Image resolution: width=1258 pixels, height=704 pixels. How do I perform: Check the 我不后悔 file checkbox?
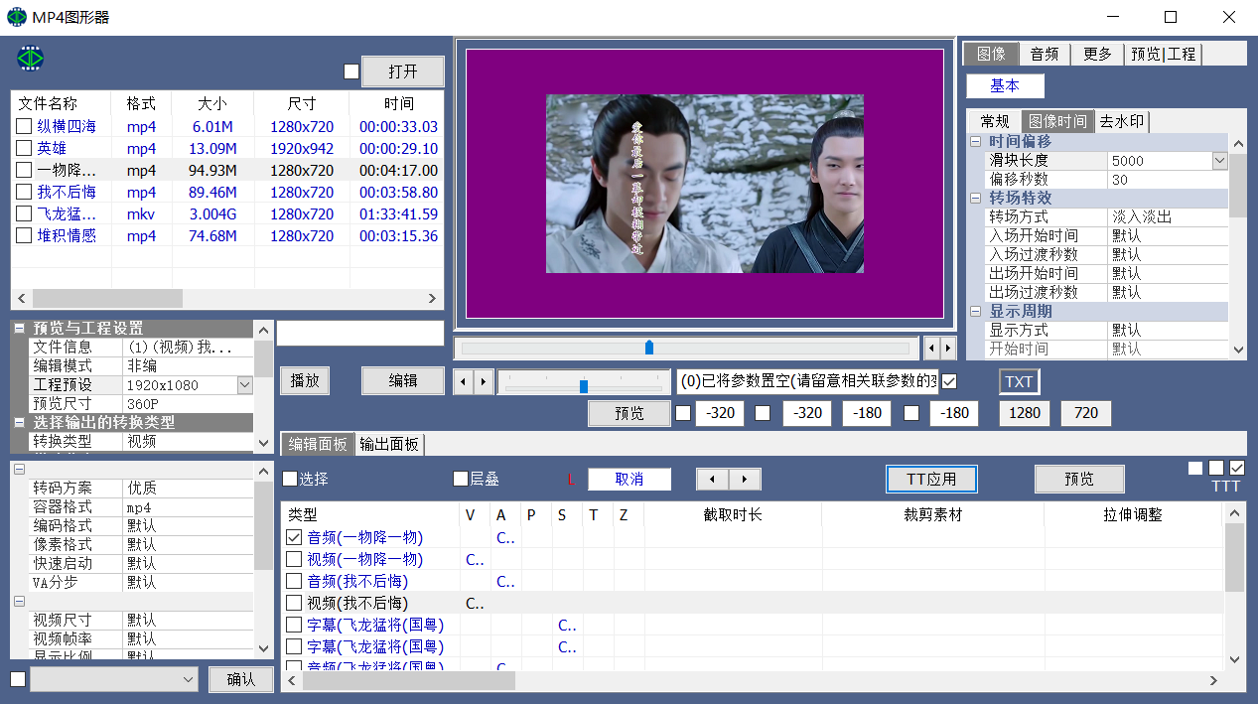[24, 192]
